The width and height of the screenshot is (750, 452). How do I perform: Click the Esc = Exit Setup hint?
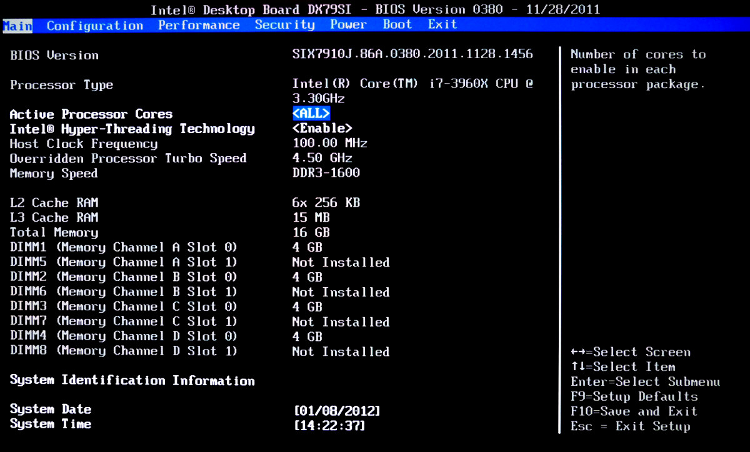pyautogui.click(x=631, y=426)
